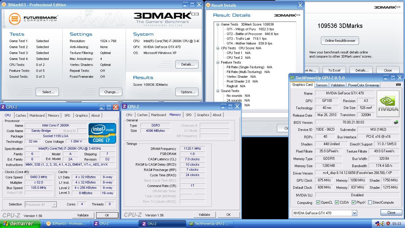Viewport: 405px width, 228px height.
Task: Open Graphics tab in Memory CPU-Z window
Action: coord(203,115)
